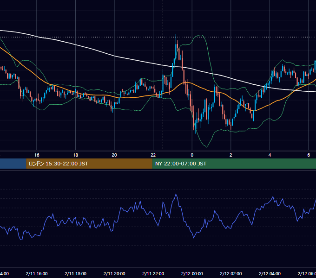Select the 16 hour label on price chart axis
316x278 pixels.
(x=37, y=155)
